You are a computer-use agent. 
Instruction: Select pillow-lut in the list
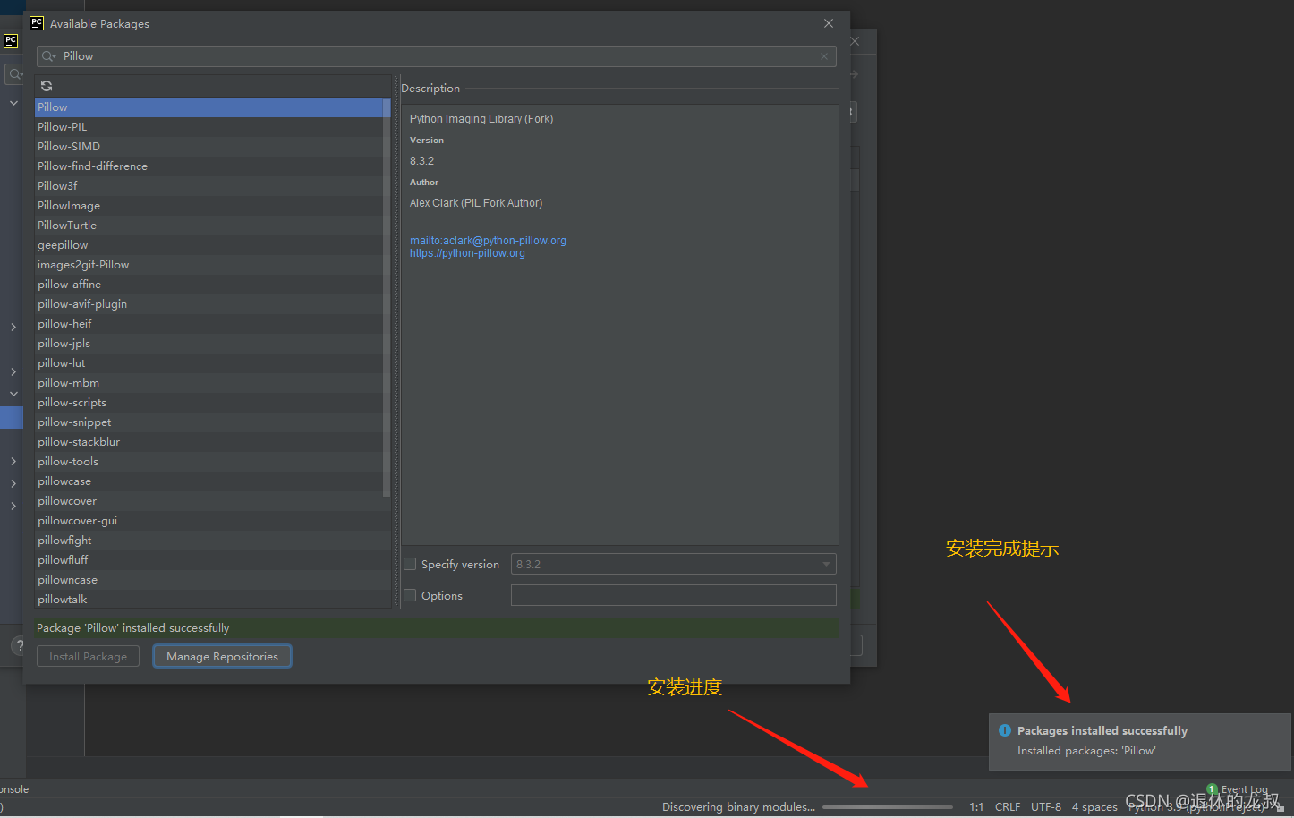point(209,363)
